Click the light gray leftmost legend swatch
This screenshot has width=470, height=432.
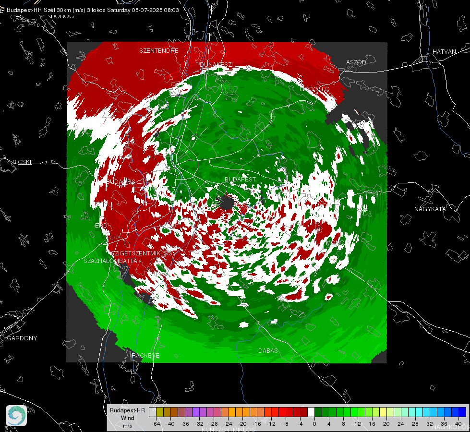click(x=153, y=412)
